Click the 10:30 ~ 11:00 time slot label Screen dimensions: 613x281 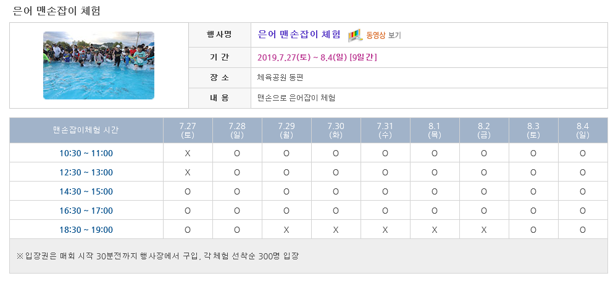(86, 153)
